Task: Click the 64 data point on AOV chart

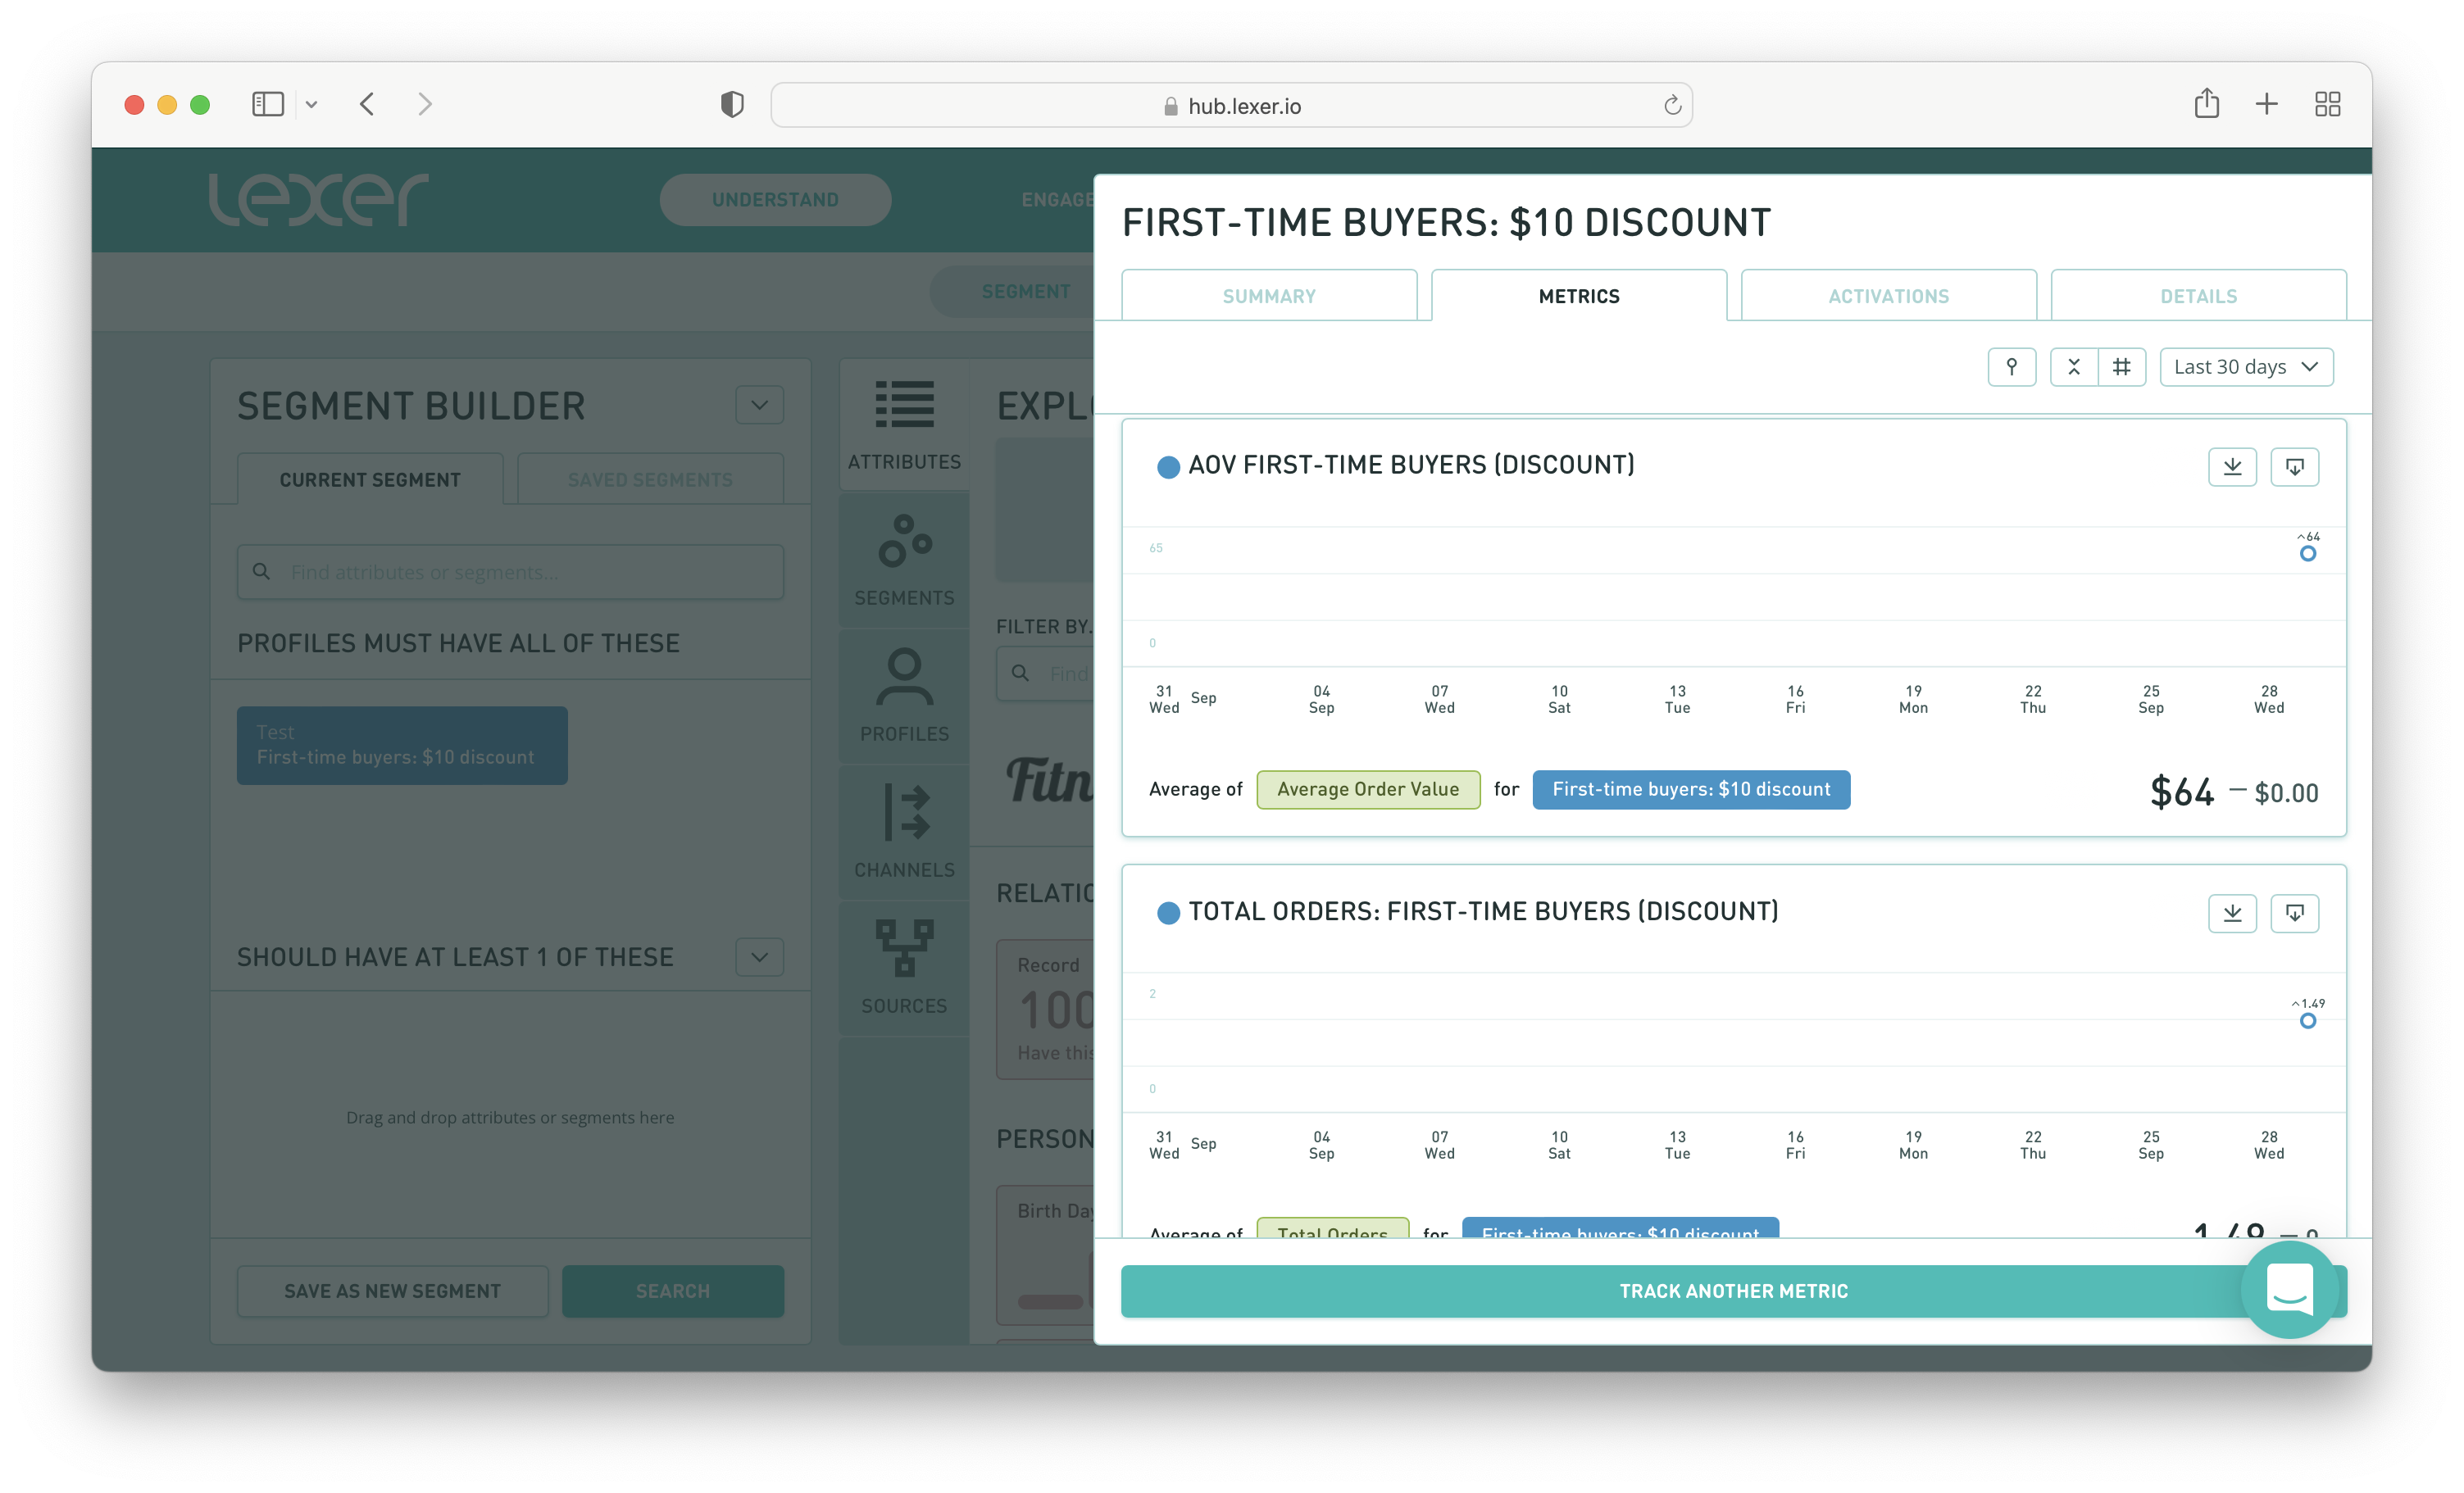Action: [2307, 553]
